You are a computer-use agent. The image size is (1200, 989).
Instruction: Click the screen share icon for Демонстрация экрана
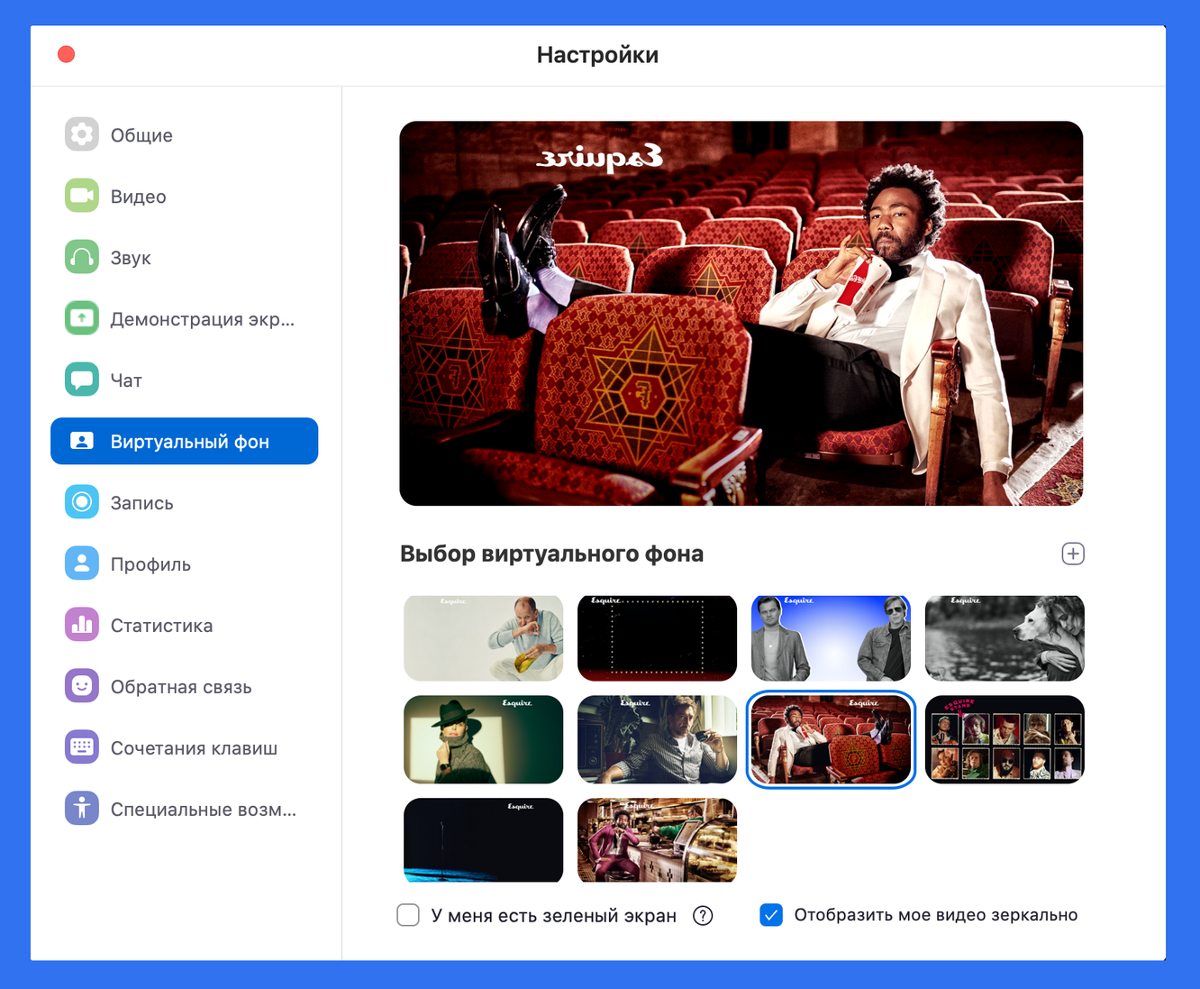(x=82, y=318)
